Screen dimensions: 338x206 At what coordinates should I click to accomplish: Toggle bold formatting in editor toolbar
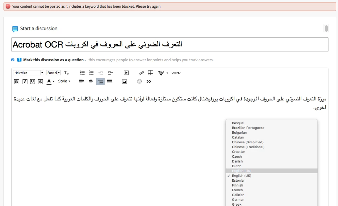pyautogui.click(x=16, y=81)
